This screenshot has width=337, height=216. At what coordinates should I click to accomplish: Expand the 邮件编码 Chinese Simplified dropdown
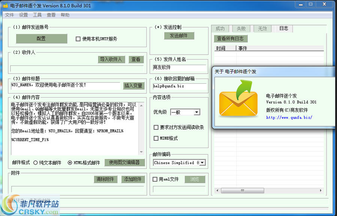(x=202, y=163)
